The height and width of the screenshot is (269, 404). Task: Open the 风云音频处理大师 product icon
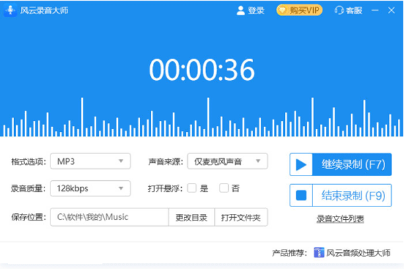[x=318, y=254]
